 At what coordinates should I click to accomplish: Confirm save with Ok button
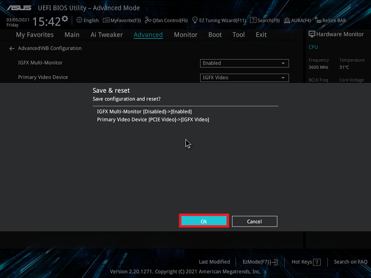[204, 221]
